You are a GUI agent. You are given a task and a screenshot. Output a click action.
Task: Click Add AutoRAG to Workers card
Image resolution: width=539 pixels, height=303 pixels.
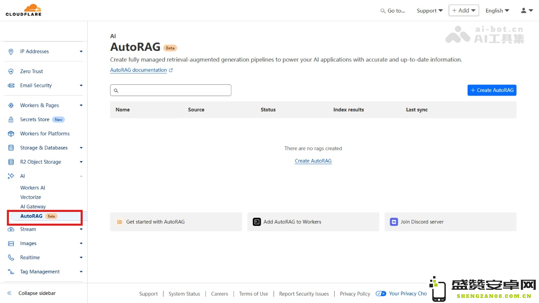point(313,222)
